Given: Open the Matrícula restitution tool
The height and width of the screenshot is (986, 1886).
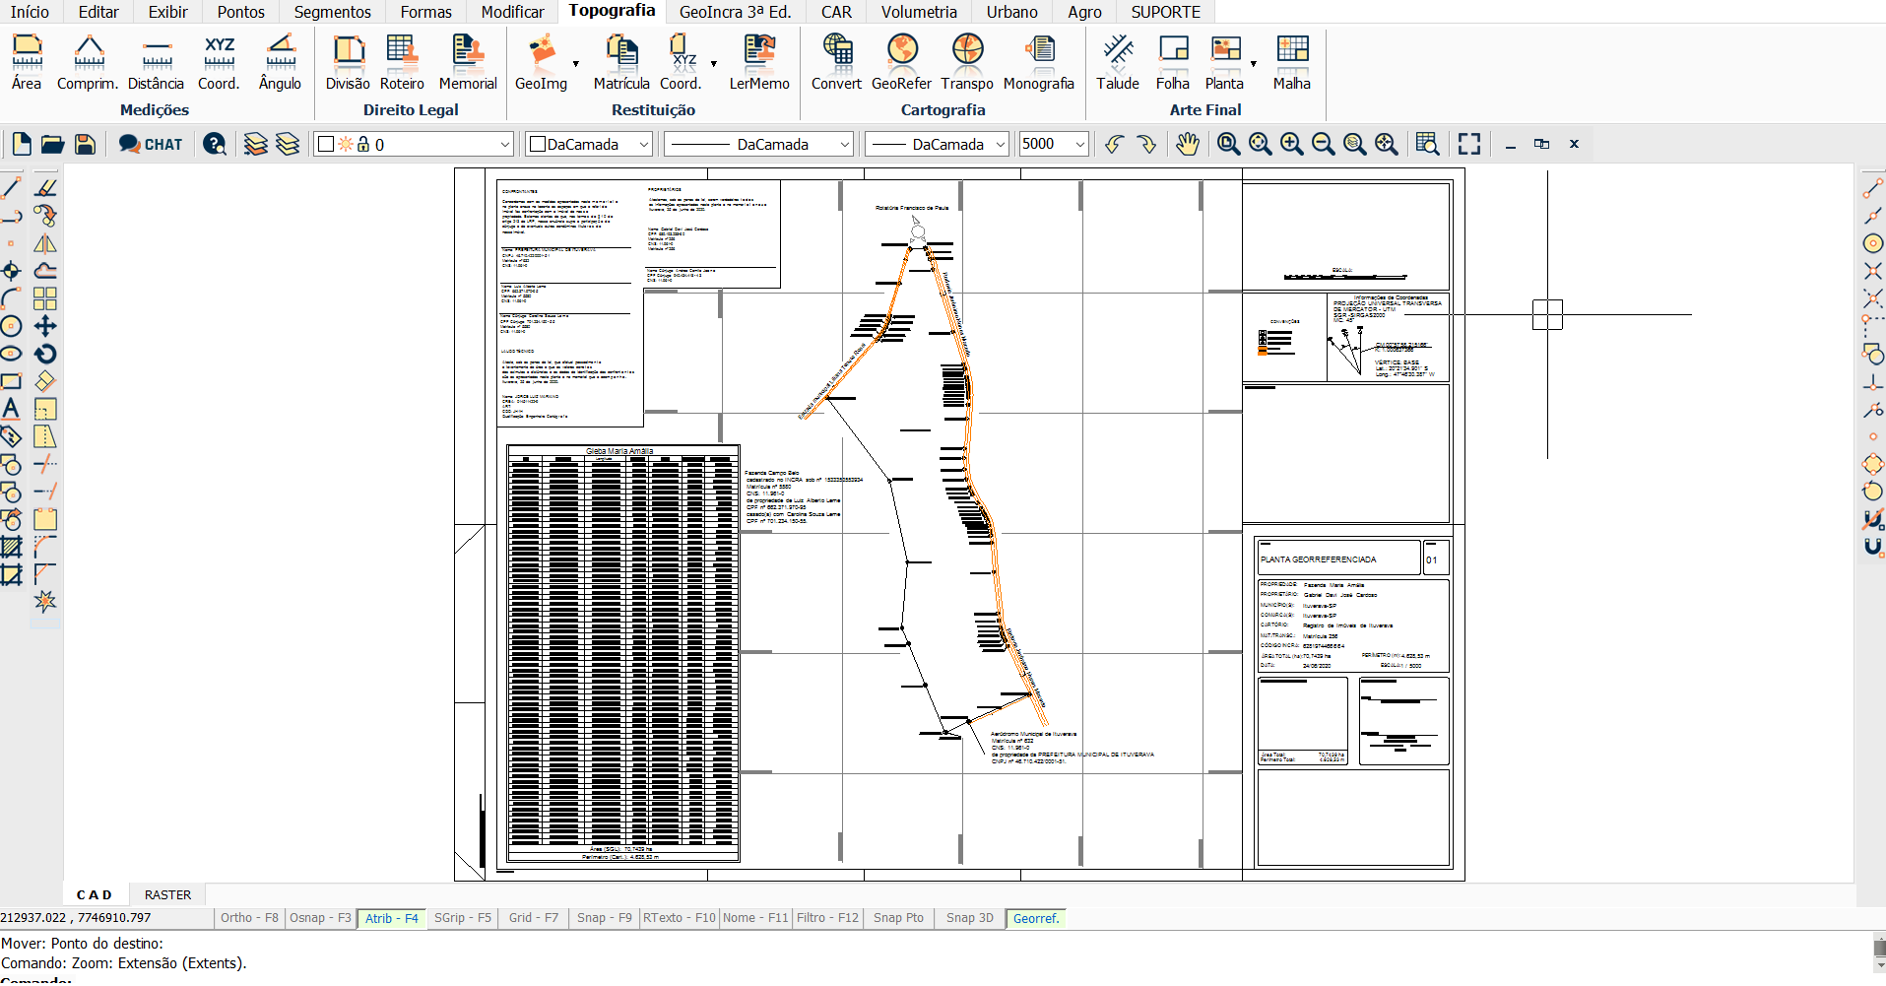Looking at the screenshot, I should (621, 62).
